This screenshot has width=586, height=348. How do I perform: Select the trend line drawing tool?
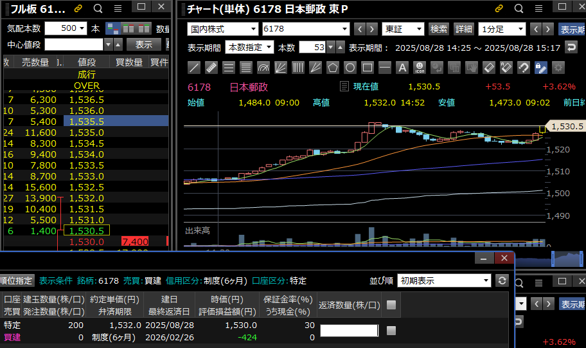[x=194, y=68]
